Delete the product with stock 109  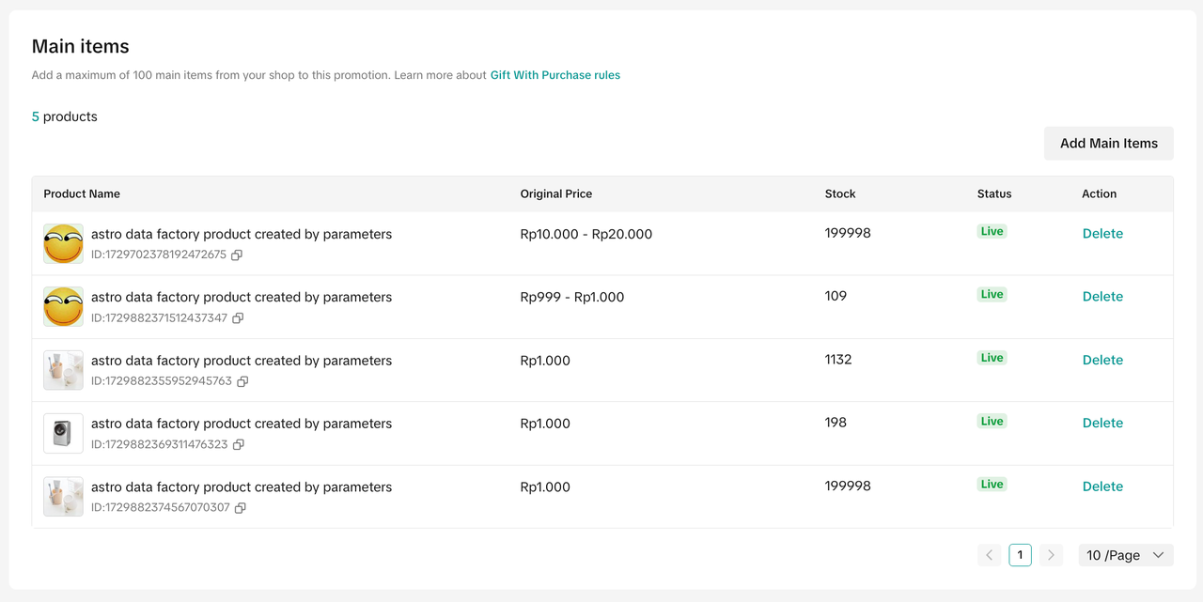(x=1102, y=297)
